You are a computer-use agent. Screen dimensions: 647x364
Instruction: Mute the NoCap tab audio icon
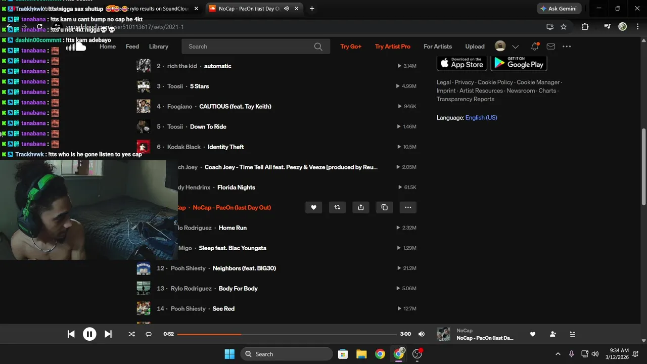point(287,9)
